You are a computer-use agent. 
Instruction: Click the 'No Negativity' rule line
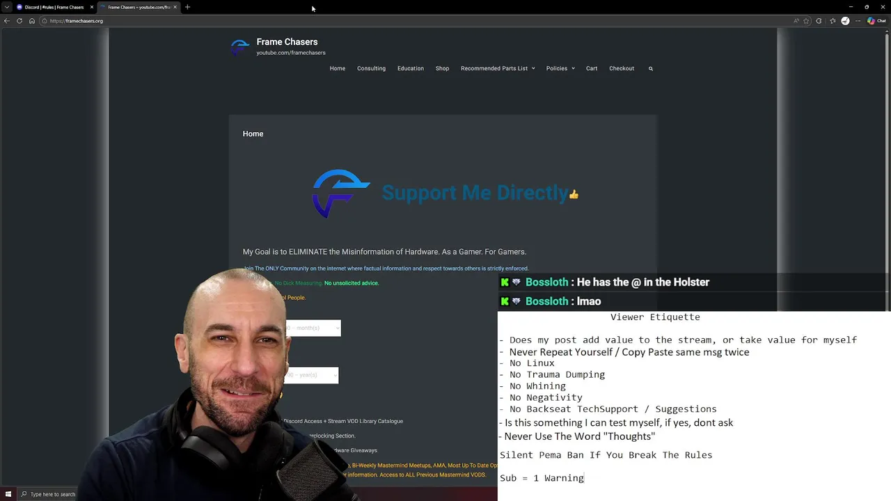pos(541,397)
